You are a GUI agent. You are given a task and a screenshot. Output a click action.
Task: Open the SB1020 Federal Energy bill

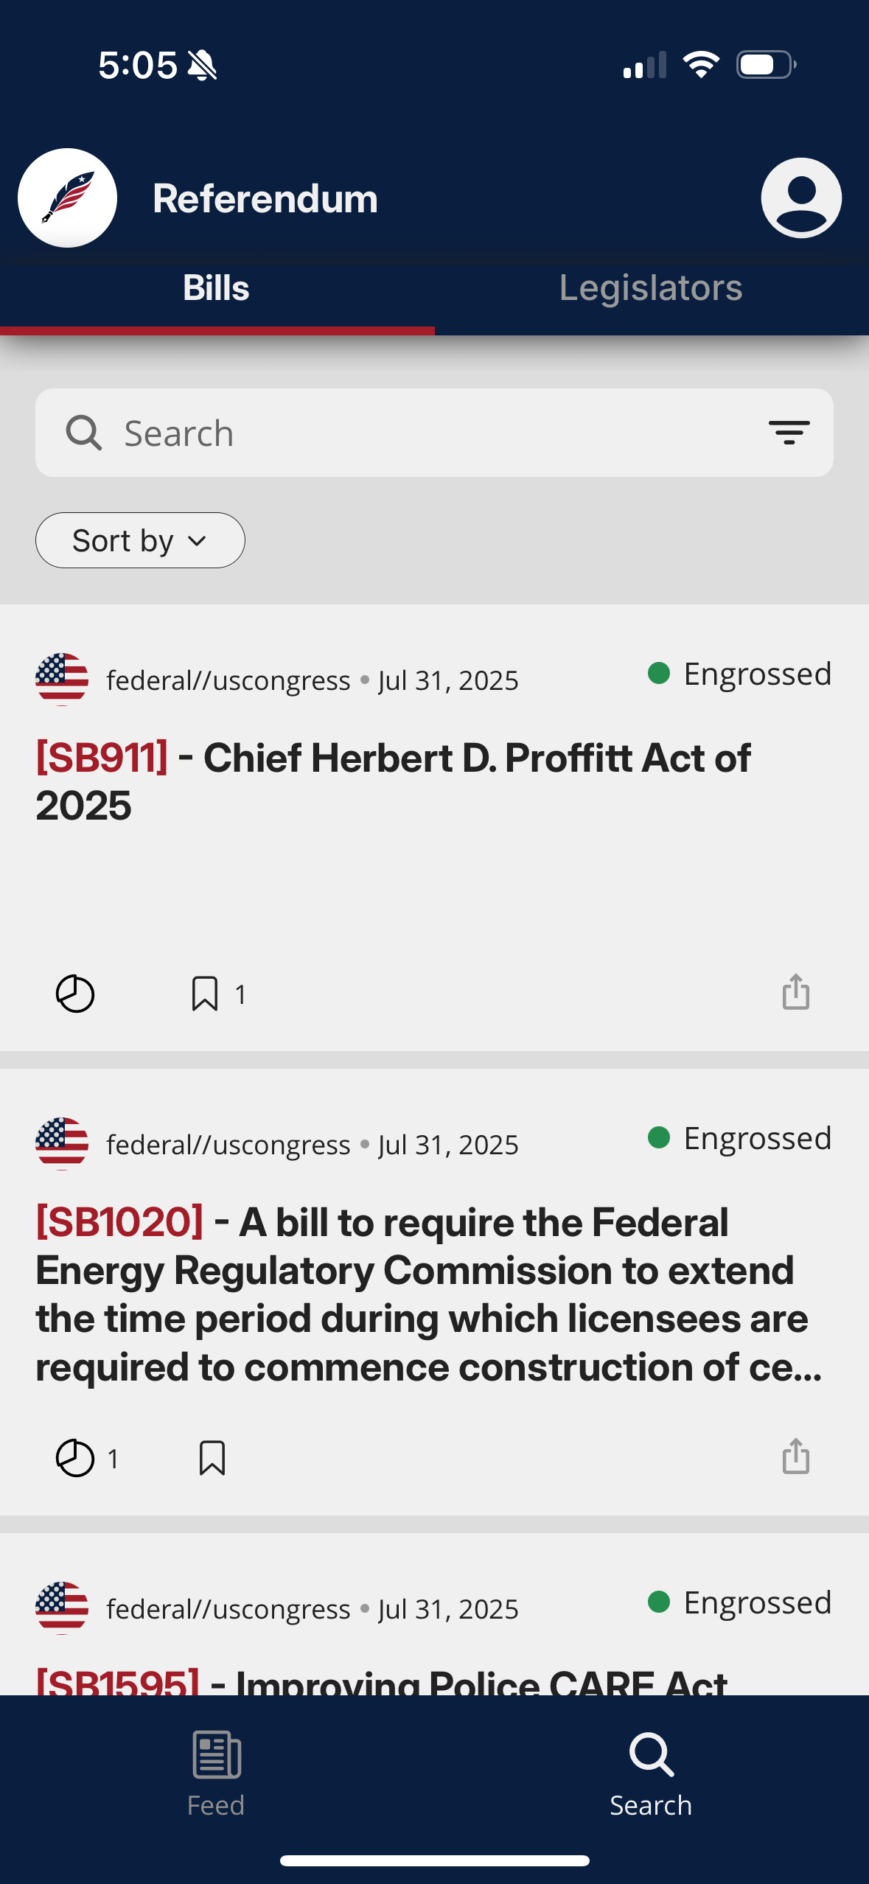point(427,1294)
